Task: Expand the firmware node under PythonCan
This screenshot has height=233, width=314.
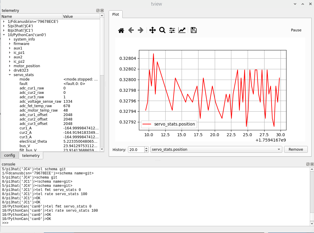Action: (10, 44)
